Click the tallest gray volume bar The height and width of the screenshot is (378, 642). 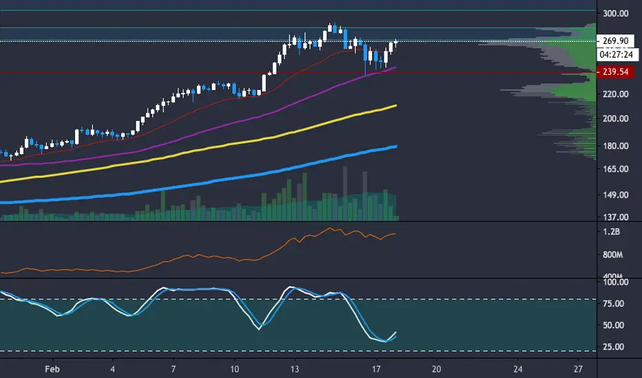pos(345,193)
